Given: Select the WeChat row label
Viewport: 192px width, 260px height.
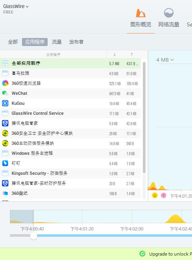Looking at the screenshot, I should pyautogui.click(x=19, y=93).
